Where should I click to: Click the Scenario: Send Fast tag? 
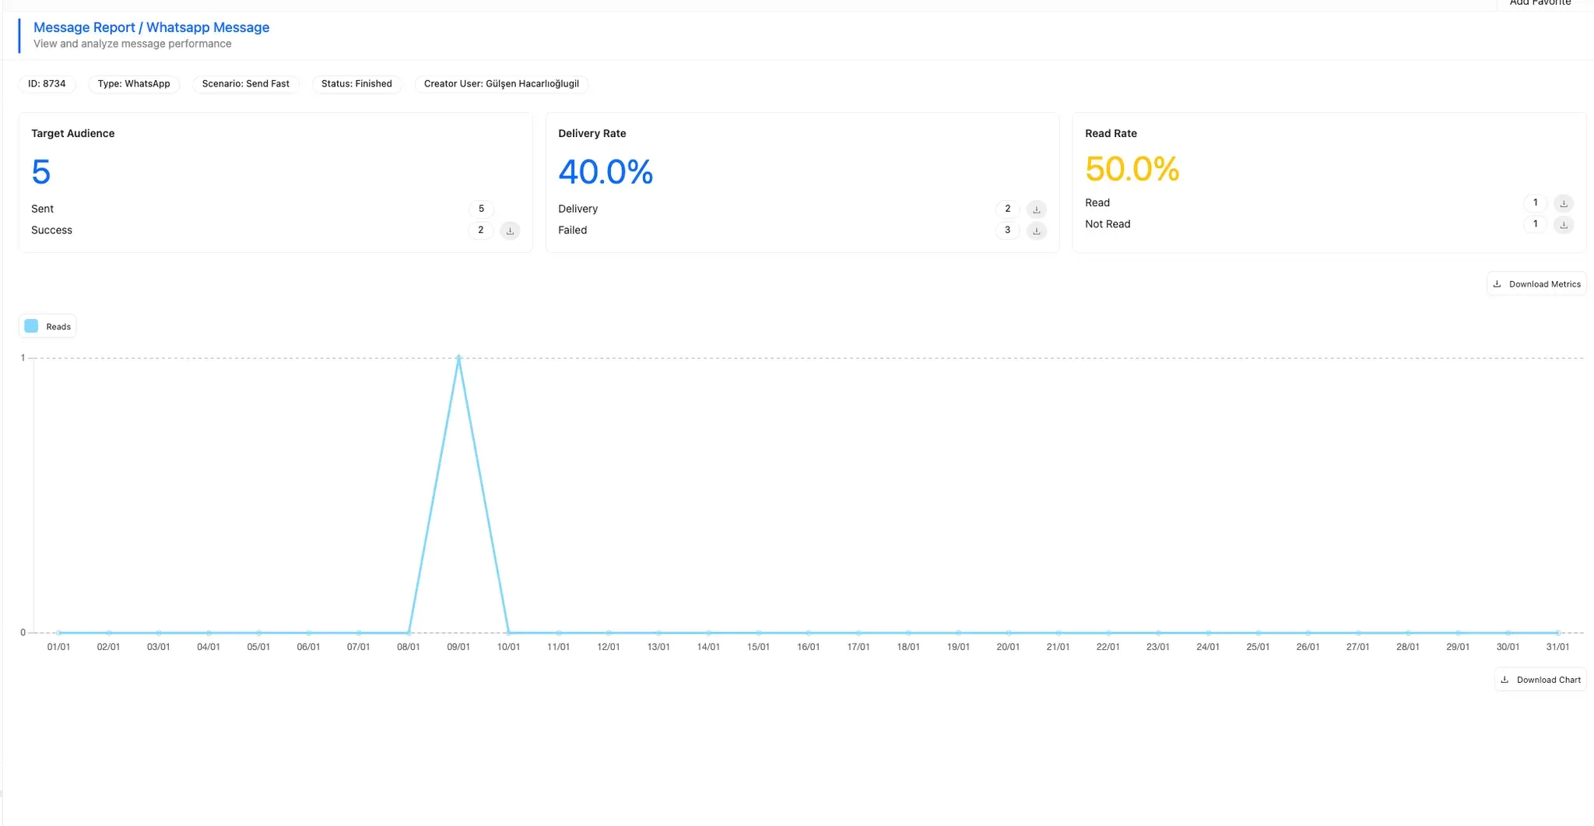point(245,84)
